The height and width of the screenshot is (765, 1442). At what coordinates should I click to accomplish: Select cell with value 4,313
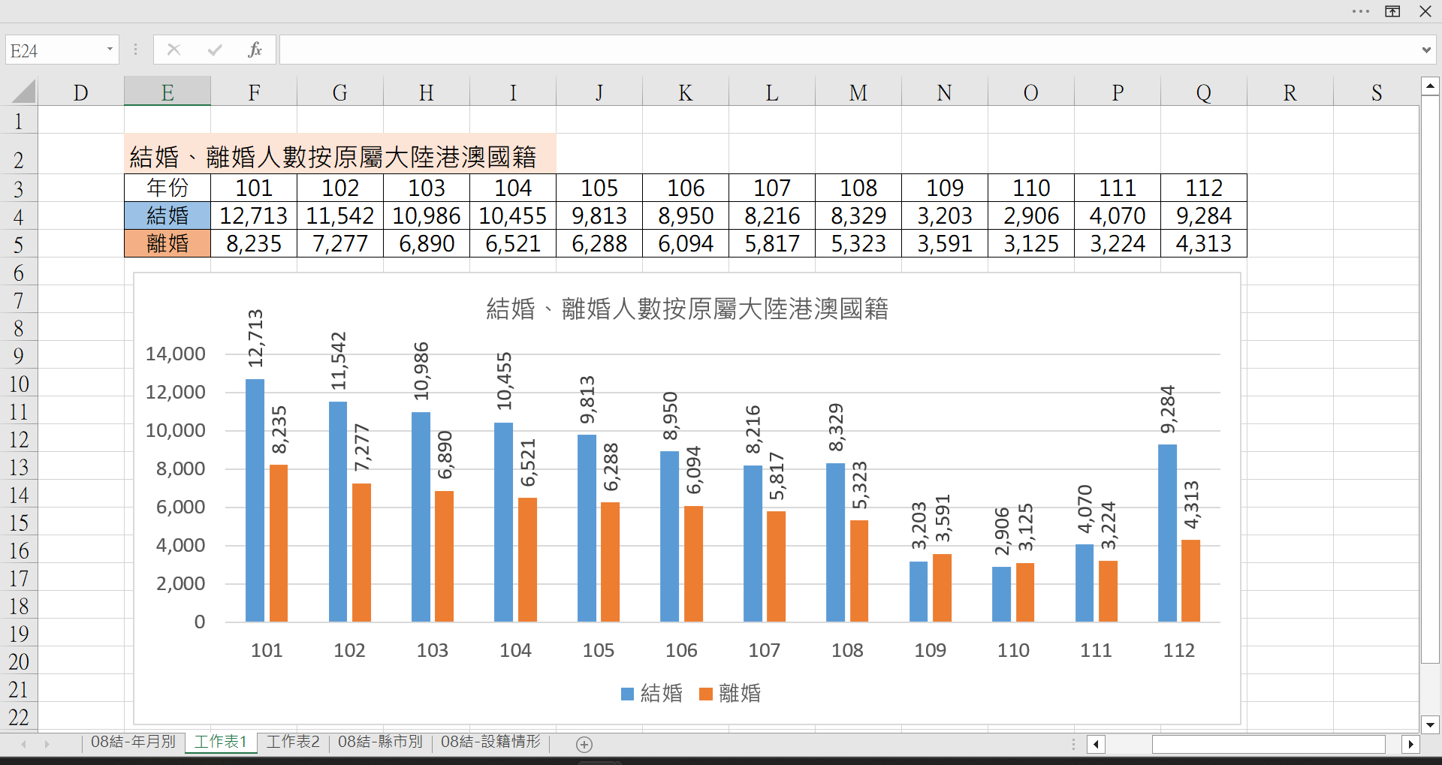(1204, 243)
